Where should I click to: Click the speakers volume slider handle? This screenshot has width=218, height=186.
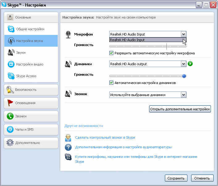point(184,76)
